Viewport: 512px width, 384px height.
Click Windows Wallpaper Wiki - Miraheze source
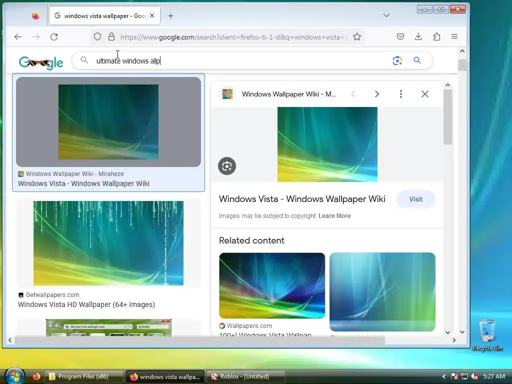pos(75,173)
